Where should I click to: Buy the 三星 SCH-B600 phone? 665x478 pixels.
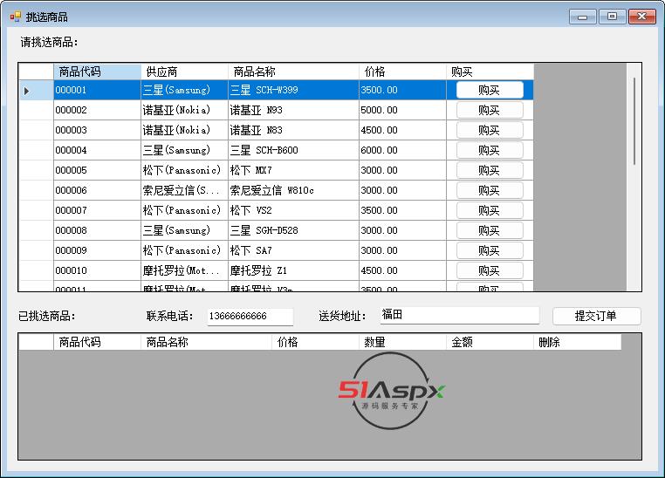coord(490,150)
